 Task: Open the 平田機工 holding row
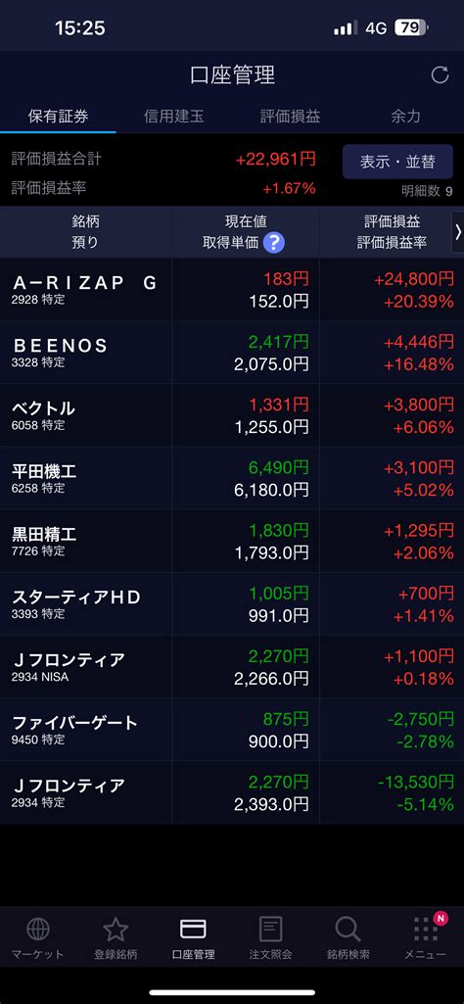232,478
